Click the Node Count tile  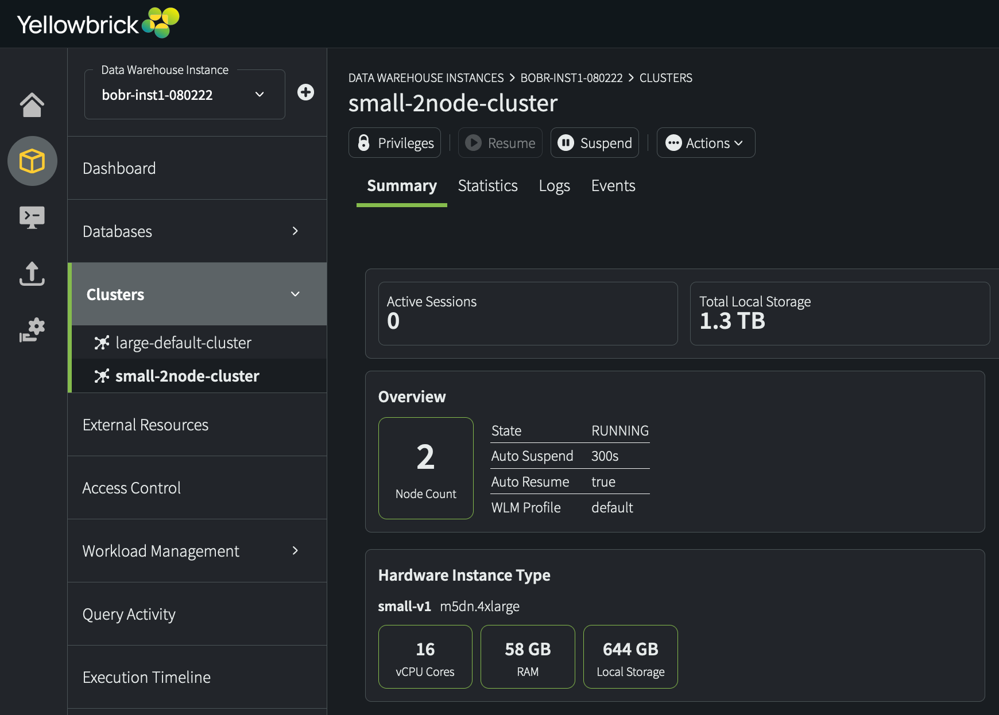coord(426,468)
